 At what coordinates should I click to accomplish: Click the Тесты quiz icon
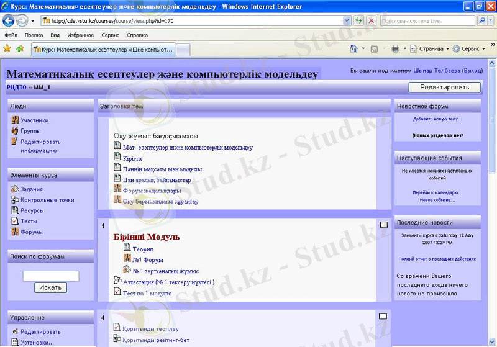(15, 220)
